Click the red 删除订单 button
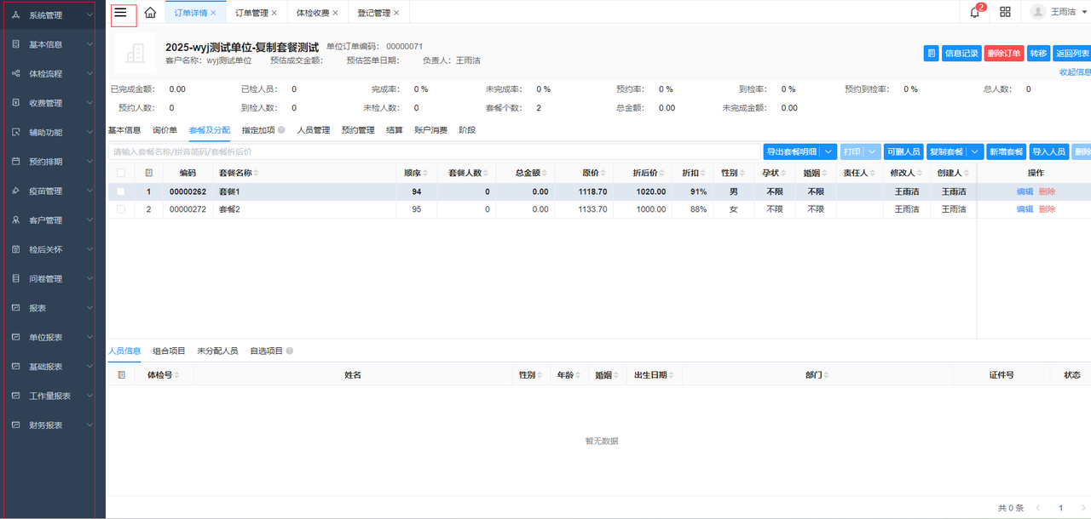This screenshot has height=519, width=1091. (1003, 54)
